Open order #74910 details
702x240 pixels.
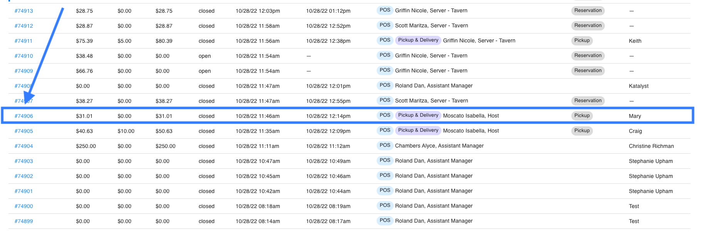[x=24, y=56]
